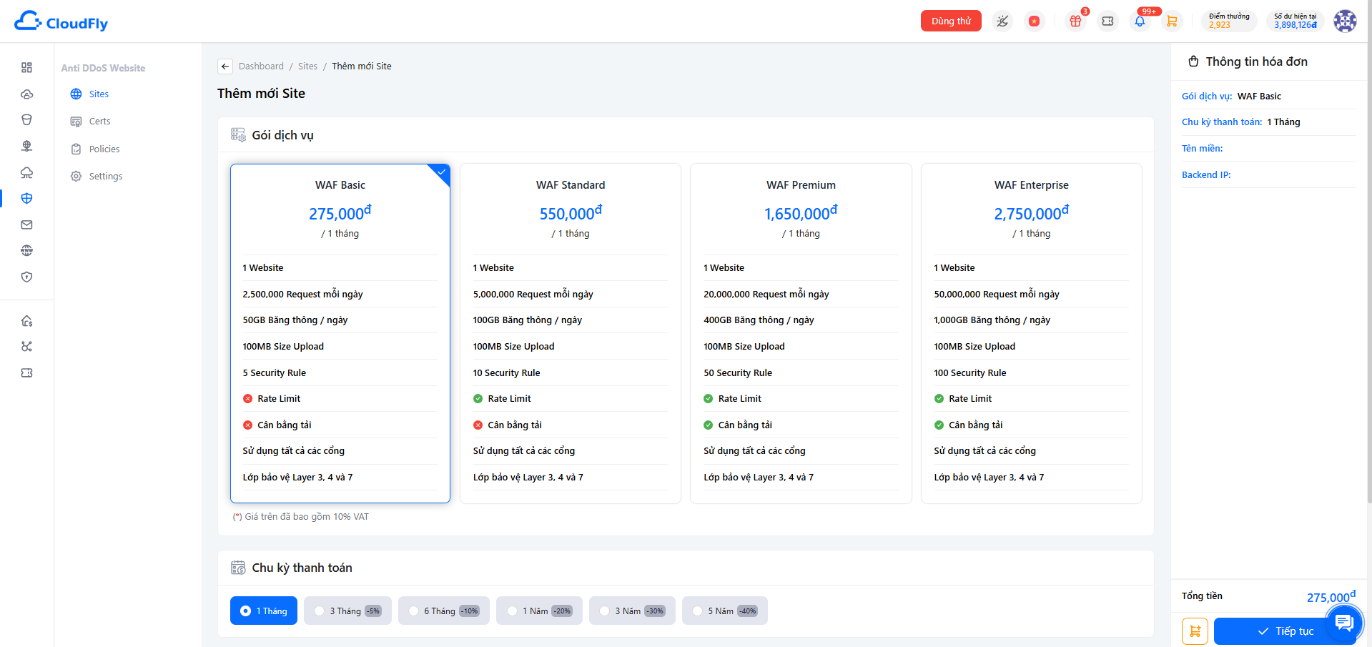Click the Chu kỳ thanh toán: 1 Tháng line
Image resolution: width=1372 pixels, height=647 pixels.
tap(1268, 122)
